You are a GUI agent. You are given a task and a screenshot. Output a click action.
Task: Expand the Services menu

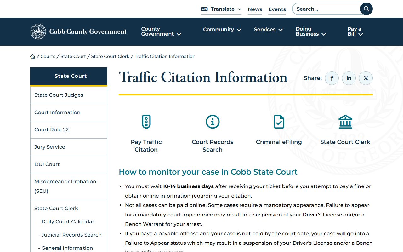(x=269, y=30)
